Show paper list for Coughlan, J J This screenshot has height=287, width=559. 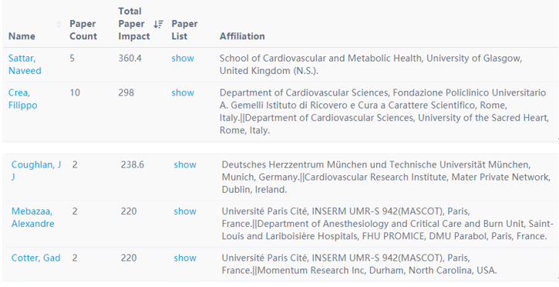coord(185,164)
